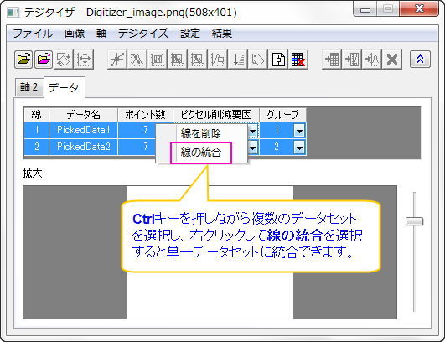Click the PickedData2 data name cell

[x=84, y=147]
